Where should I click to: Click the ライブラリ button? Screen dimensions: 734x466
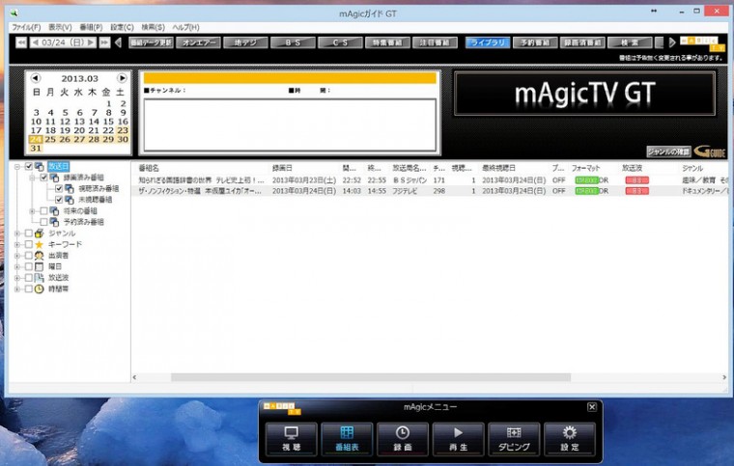(488, 42)
